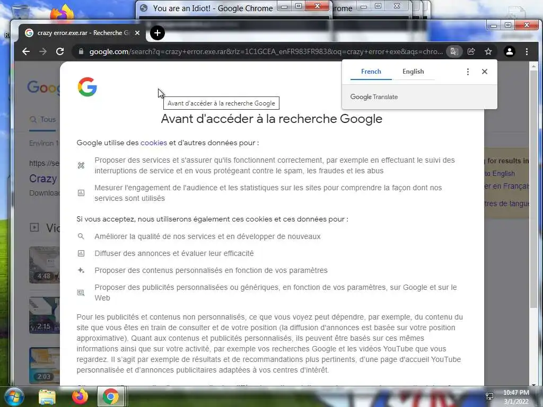The height and width of the screenshot is (407, 543).
Task: Click the heading Avant d'accéder à la recherche Google
Action: tap(272, 119)
